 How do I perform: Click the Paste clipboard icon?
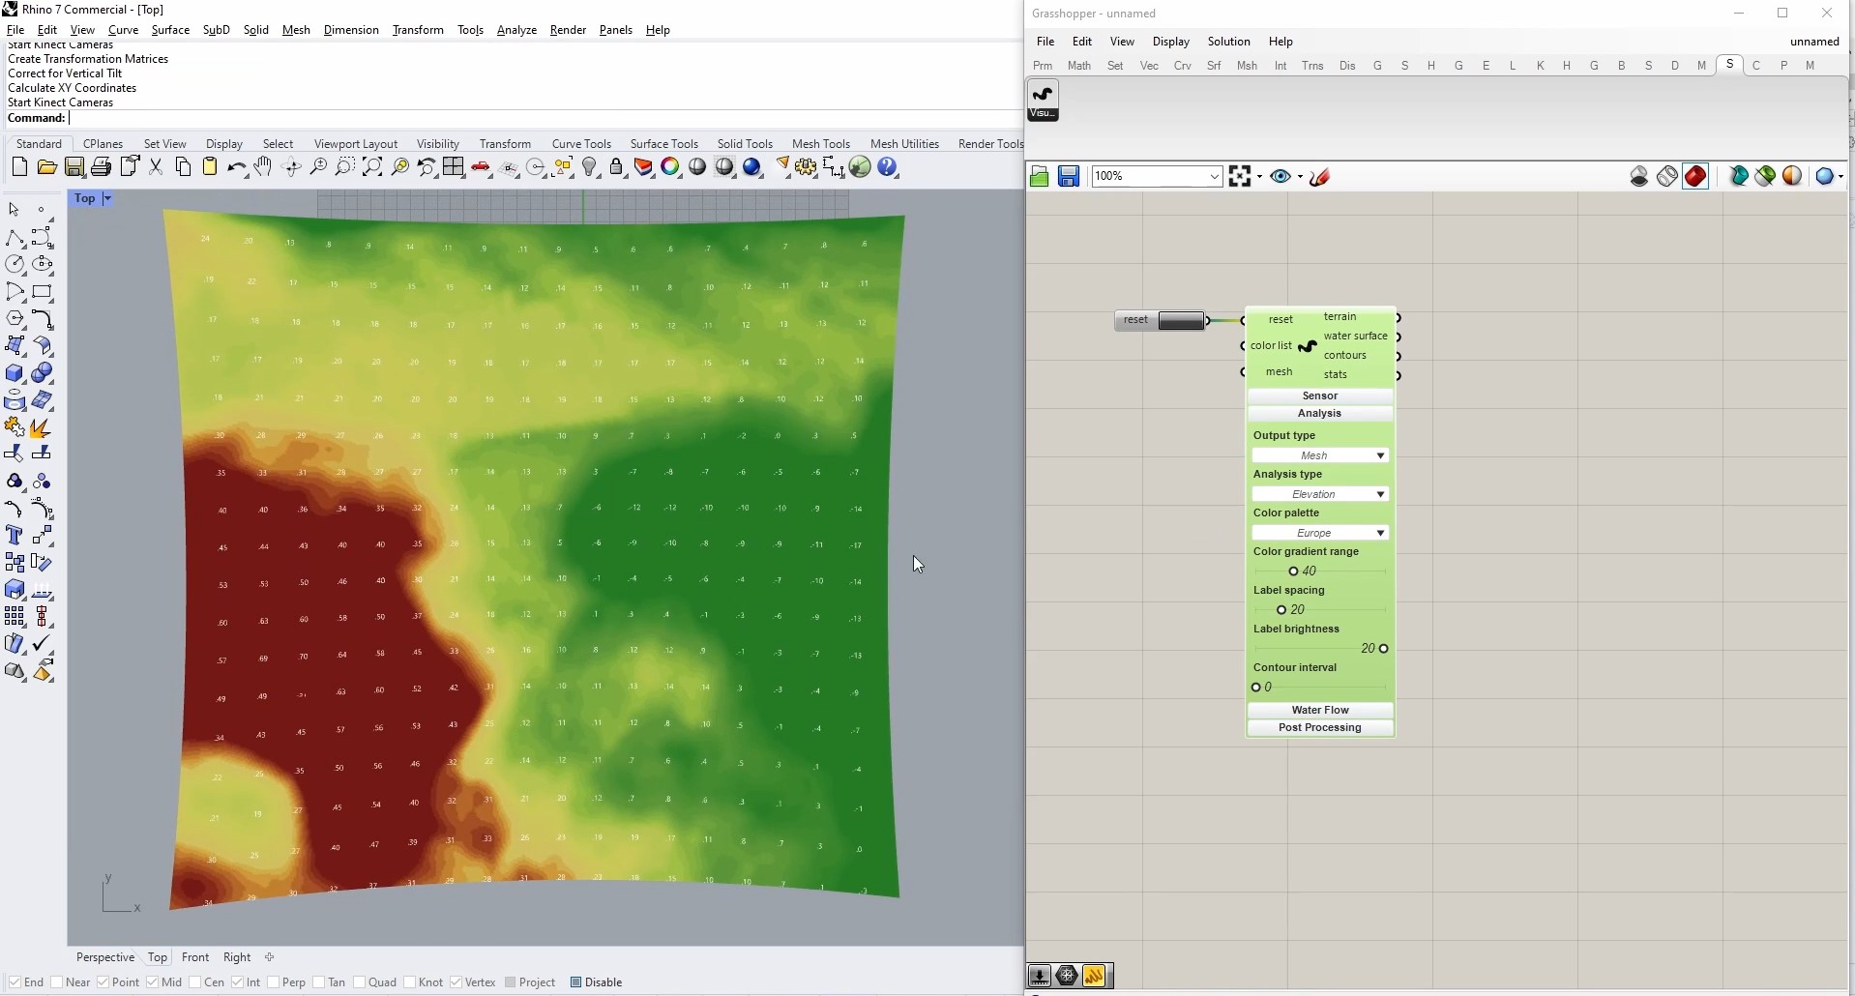[210, 167]
